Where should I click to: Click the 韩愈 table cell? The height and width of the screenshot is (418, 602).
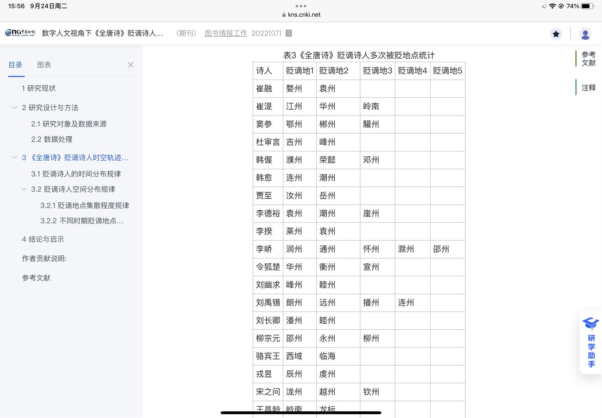click(x=268, y=178)
